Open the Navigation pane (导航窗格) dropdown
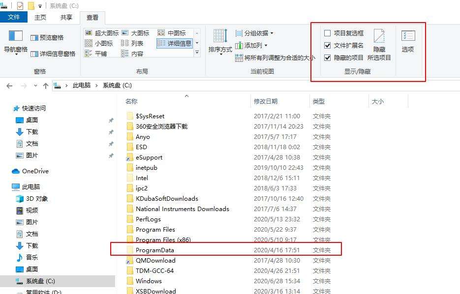 (16, 43)
